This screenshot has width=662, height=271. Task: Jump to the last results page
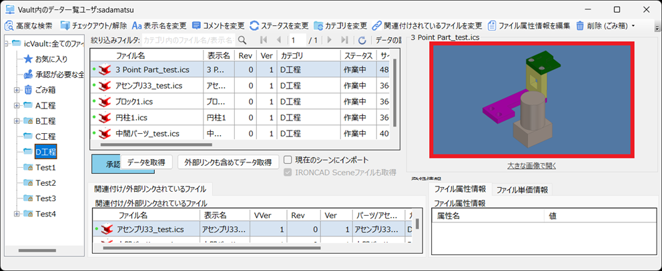(x=344, y=41)
